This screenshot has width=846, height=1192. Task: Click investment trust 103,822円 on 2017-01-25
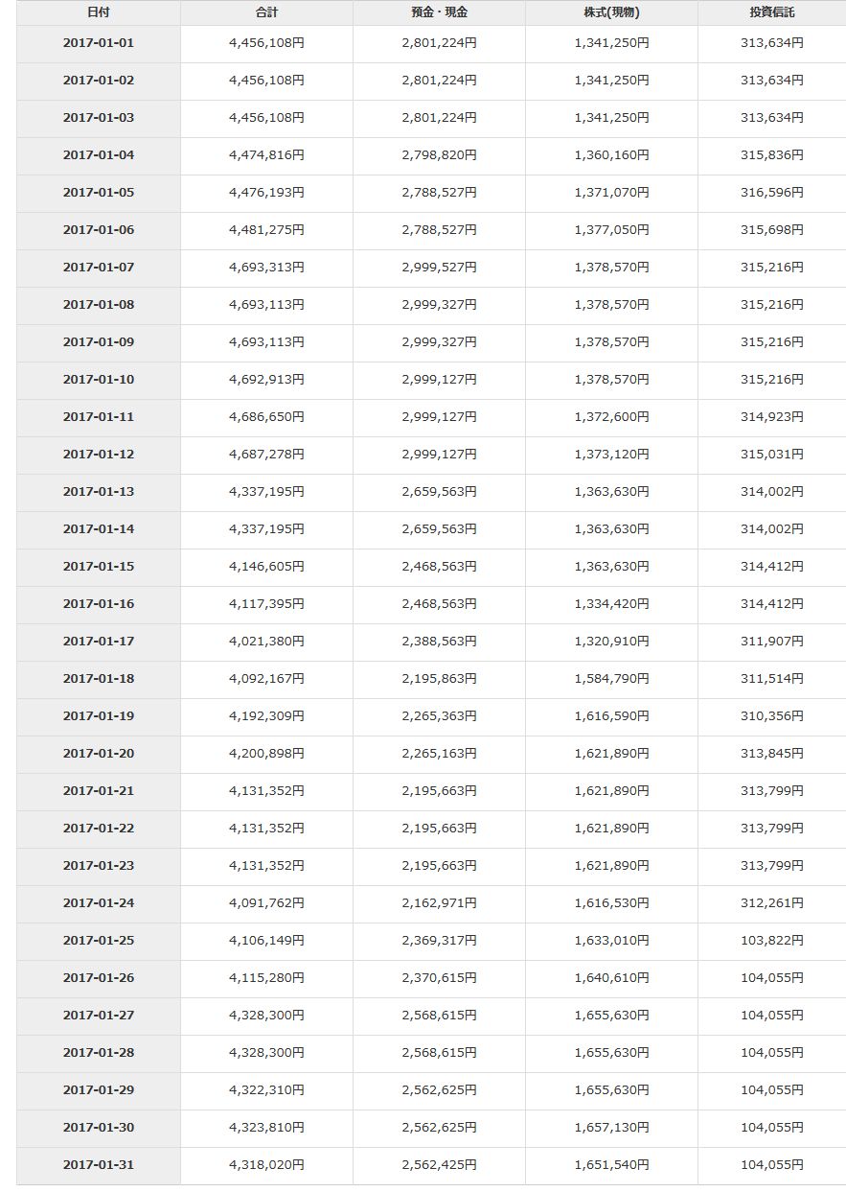click(x=772, y=941)
